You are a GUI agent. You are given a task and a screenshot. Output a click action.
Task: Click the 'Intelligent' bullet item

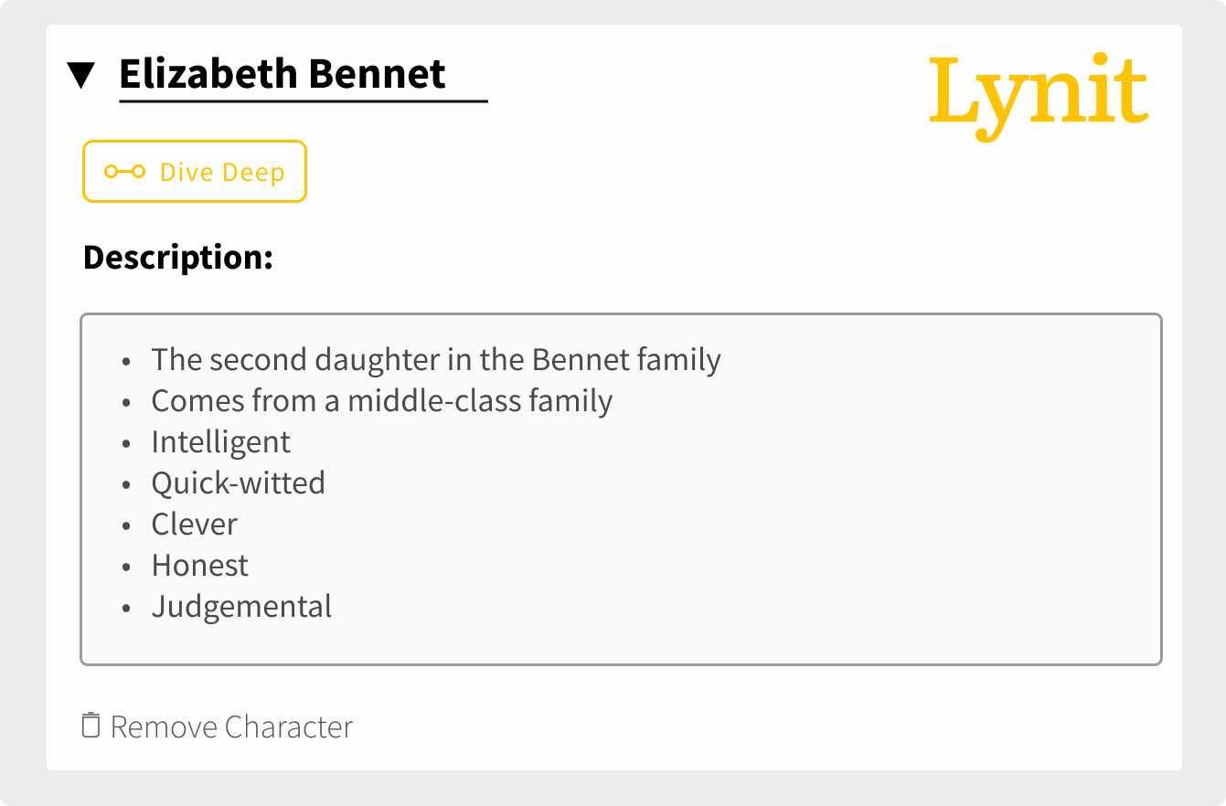pos(221,442)
